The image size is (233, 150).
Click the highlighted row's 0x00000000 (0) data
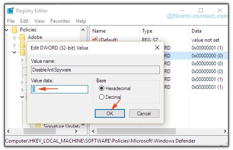(x=207, y=56)
